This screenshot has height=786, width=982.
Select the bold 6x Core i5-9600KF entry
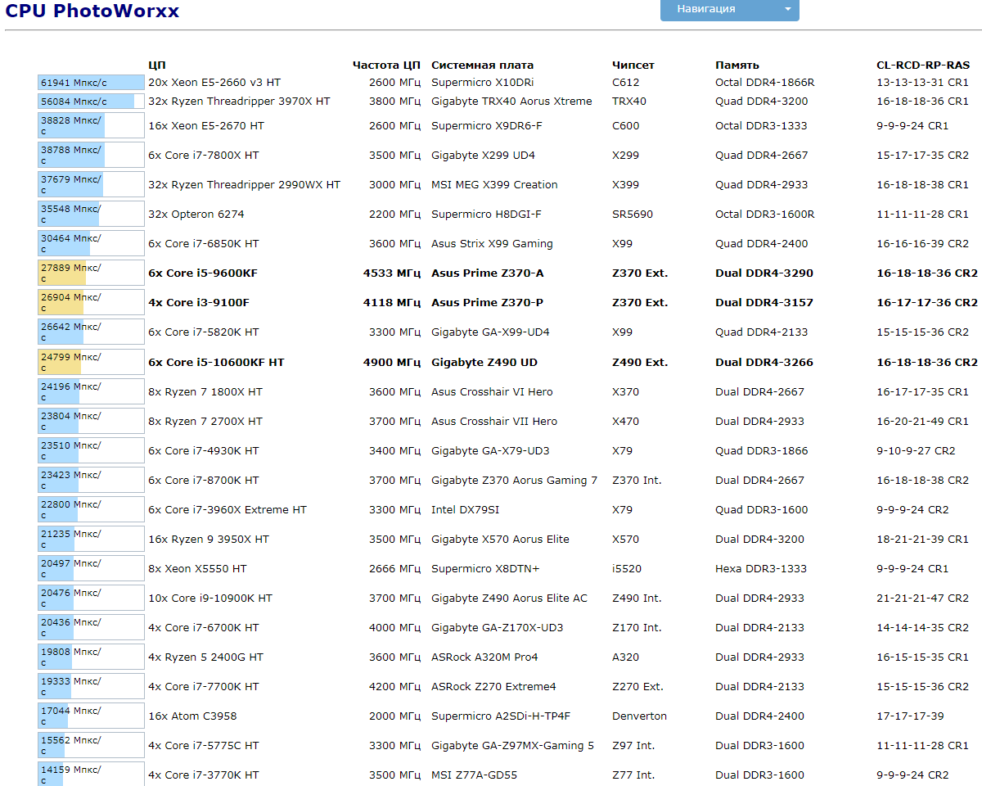click(x=203, y=273)
